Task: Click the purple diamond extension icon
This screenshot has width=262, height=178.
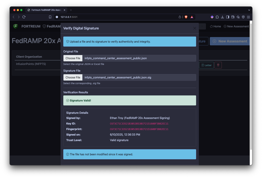Action: [212, 17]
